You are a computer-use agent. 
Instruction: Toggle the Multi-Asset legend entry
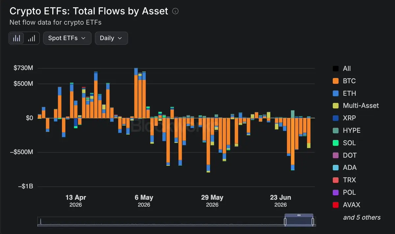coord(356,106)
